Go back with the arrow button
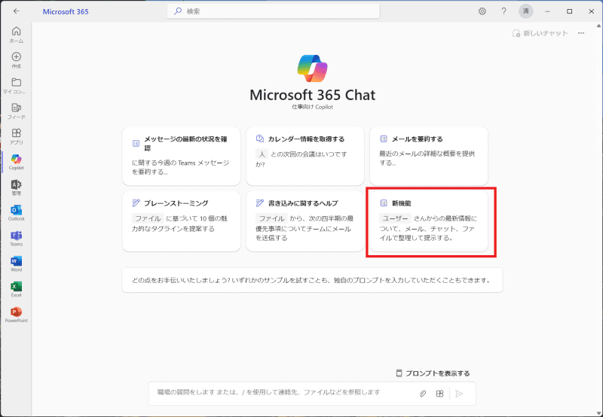Image resolution: width=603 pixels, height=417 pixels. 16,11
